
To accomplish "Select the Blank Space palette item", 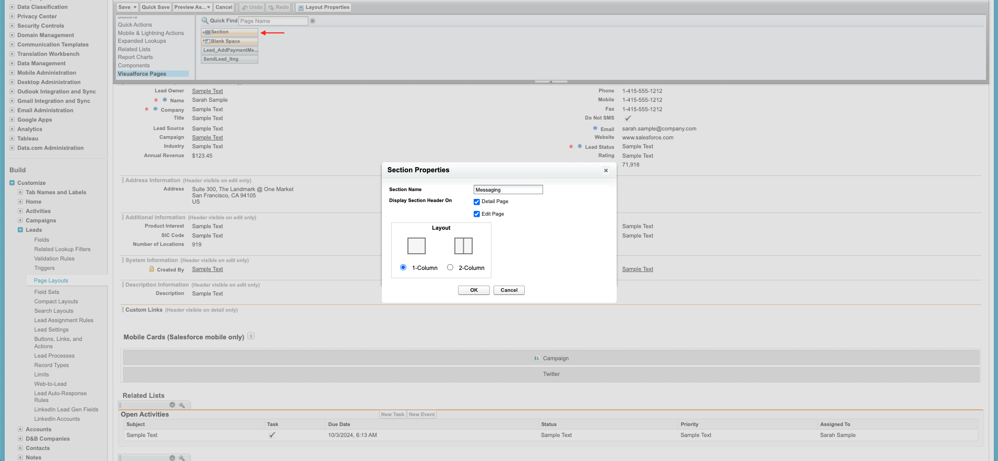I will pos(230,41).
